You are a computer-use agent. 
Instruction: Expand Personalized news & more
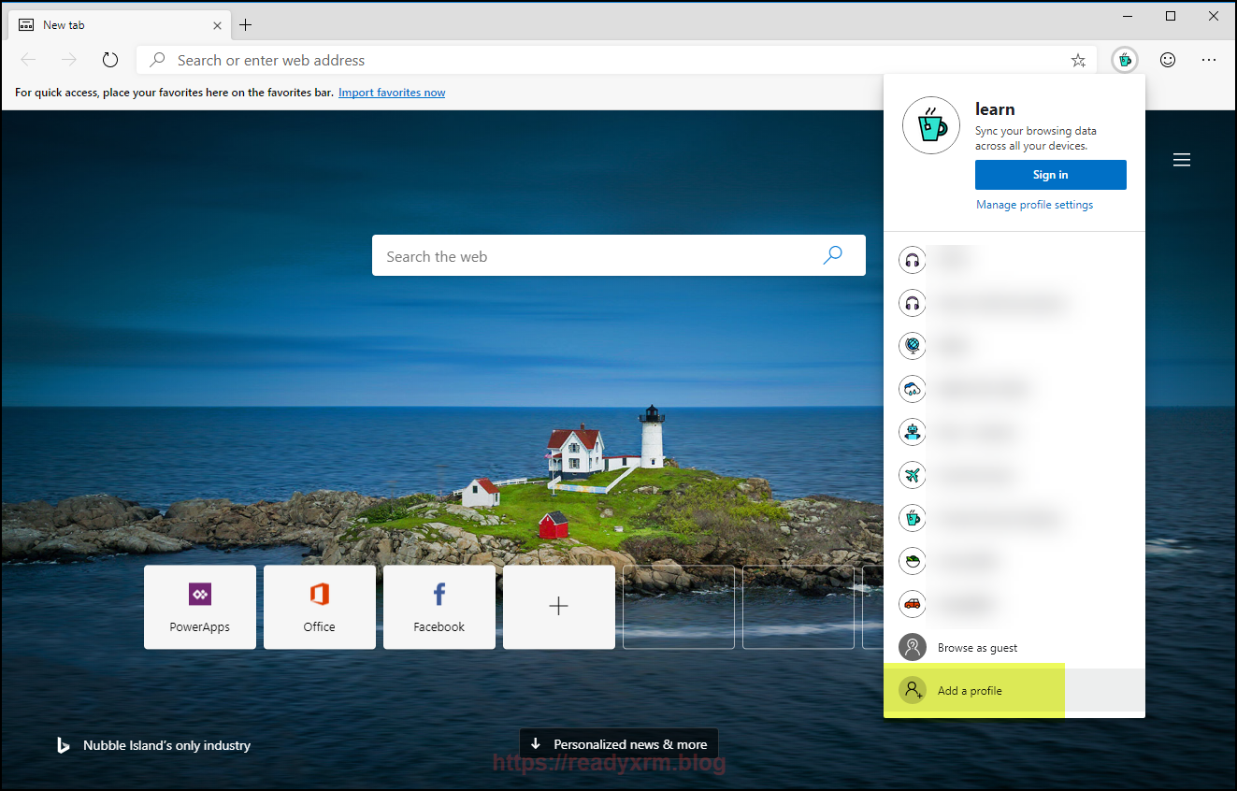(619, 744)
